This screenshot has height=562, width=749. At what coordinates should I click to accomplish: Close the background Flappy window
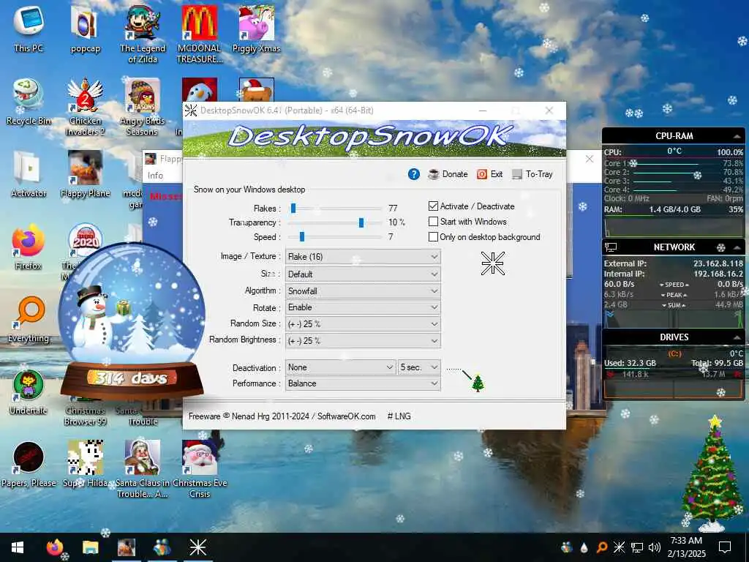[x=590, y=159]
